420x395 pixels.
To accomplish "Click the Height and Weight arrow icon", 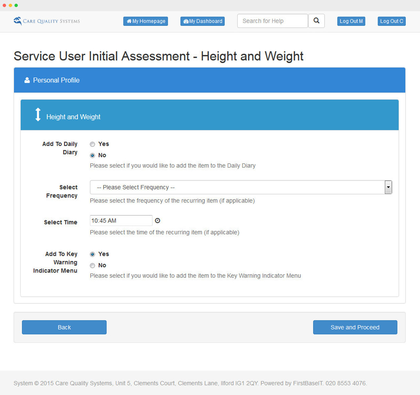I will pos(38,115).
